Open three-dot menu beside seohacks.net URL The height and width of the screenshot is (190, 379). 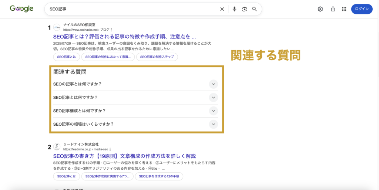(x=111, y=30)
